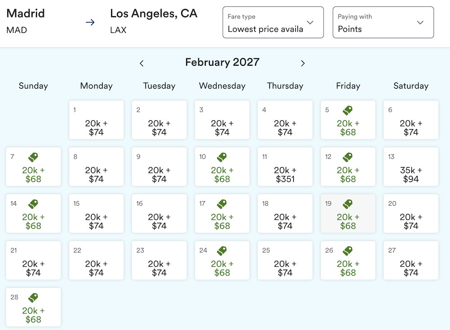450x330 pixels.
Task: Select February 13 with 35k fare
Action: pos(411,167)
